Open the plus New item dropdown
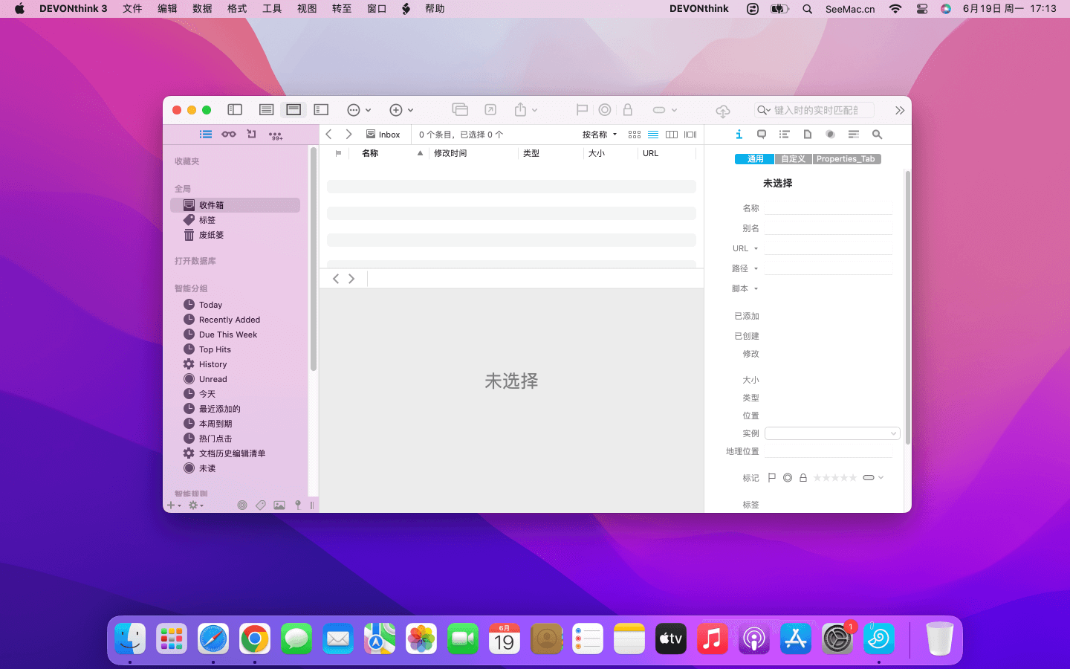Screen dimensions: 1070x669 (x=401, y=110)
